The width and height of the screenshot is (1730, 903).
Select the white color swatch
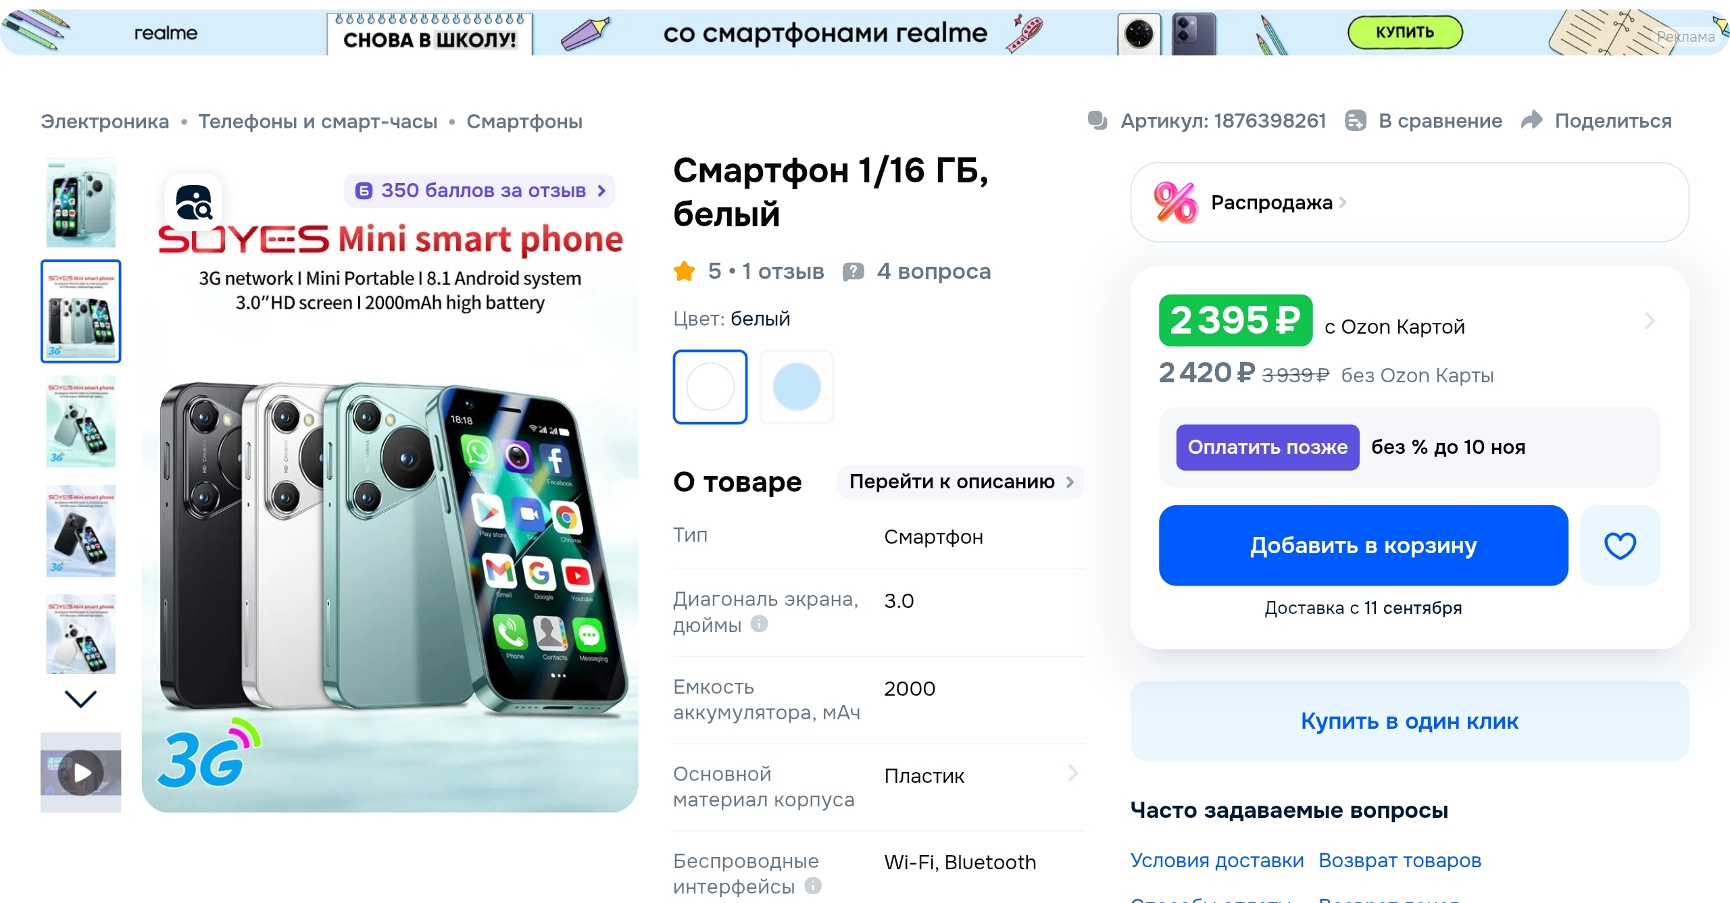pos(710,387)
